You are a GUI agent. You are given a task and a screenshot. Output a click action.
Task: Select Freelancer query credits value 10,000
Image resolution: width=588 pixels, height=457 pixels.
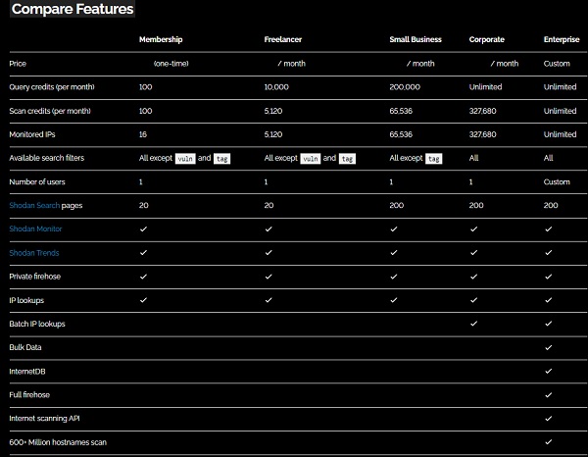point(276,87)
